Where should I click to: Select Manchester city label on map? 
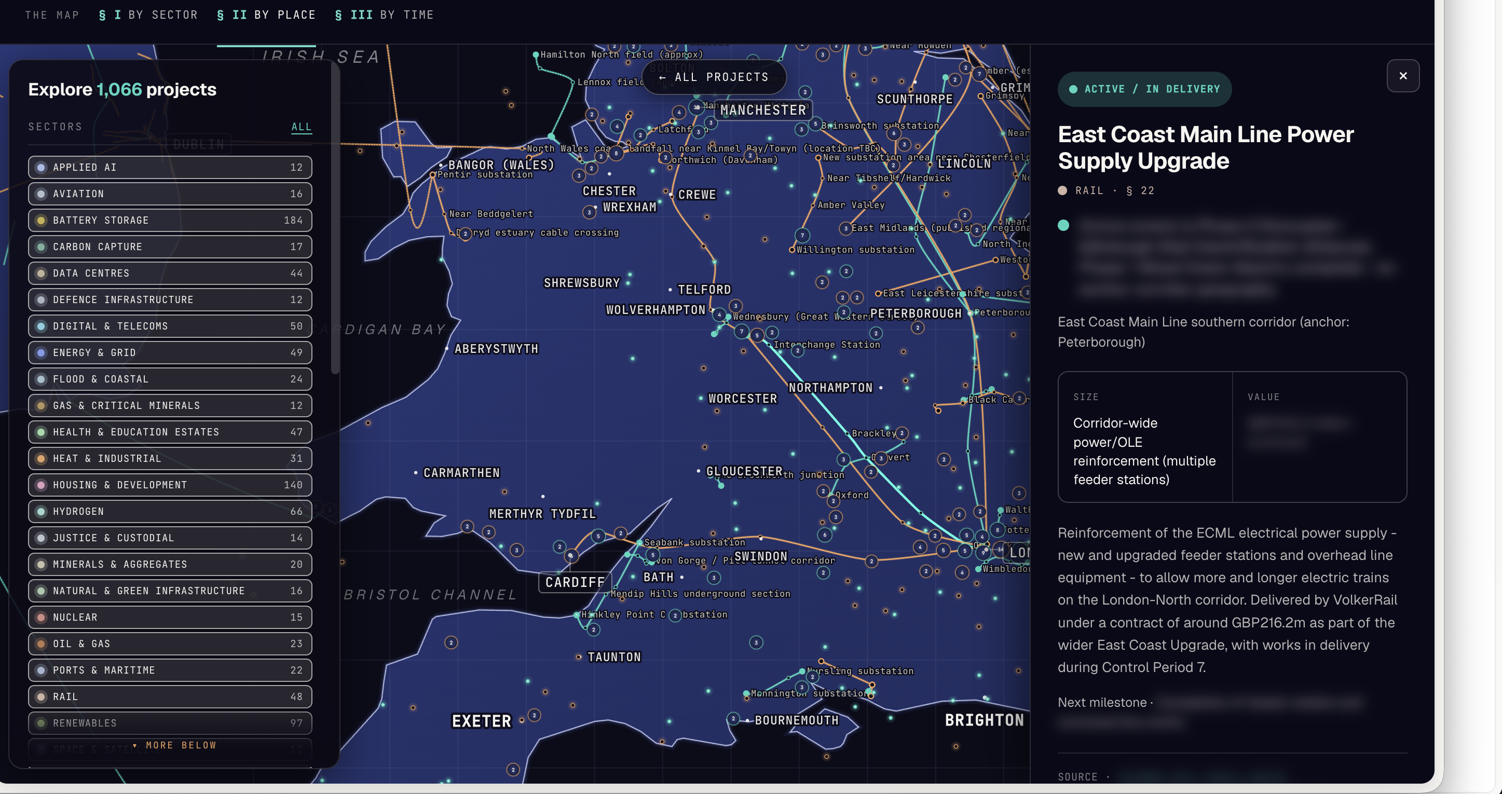point(762,109)
